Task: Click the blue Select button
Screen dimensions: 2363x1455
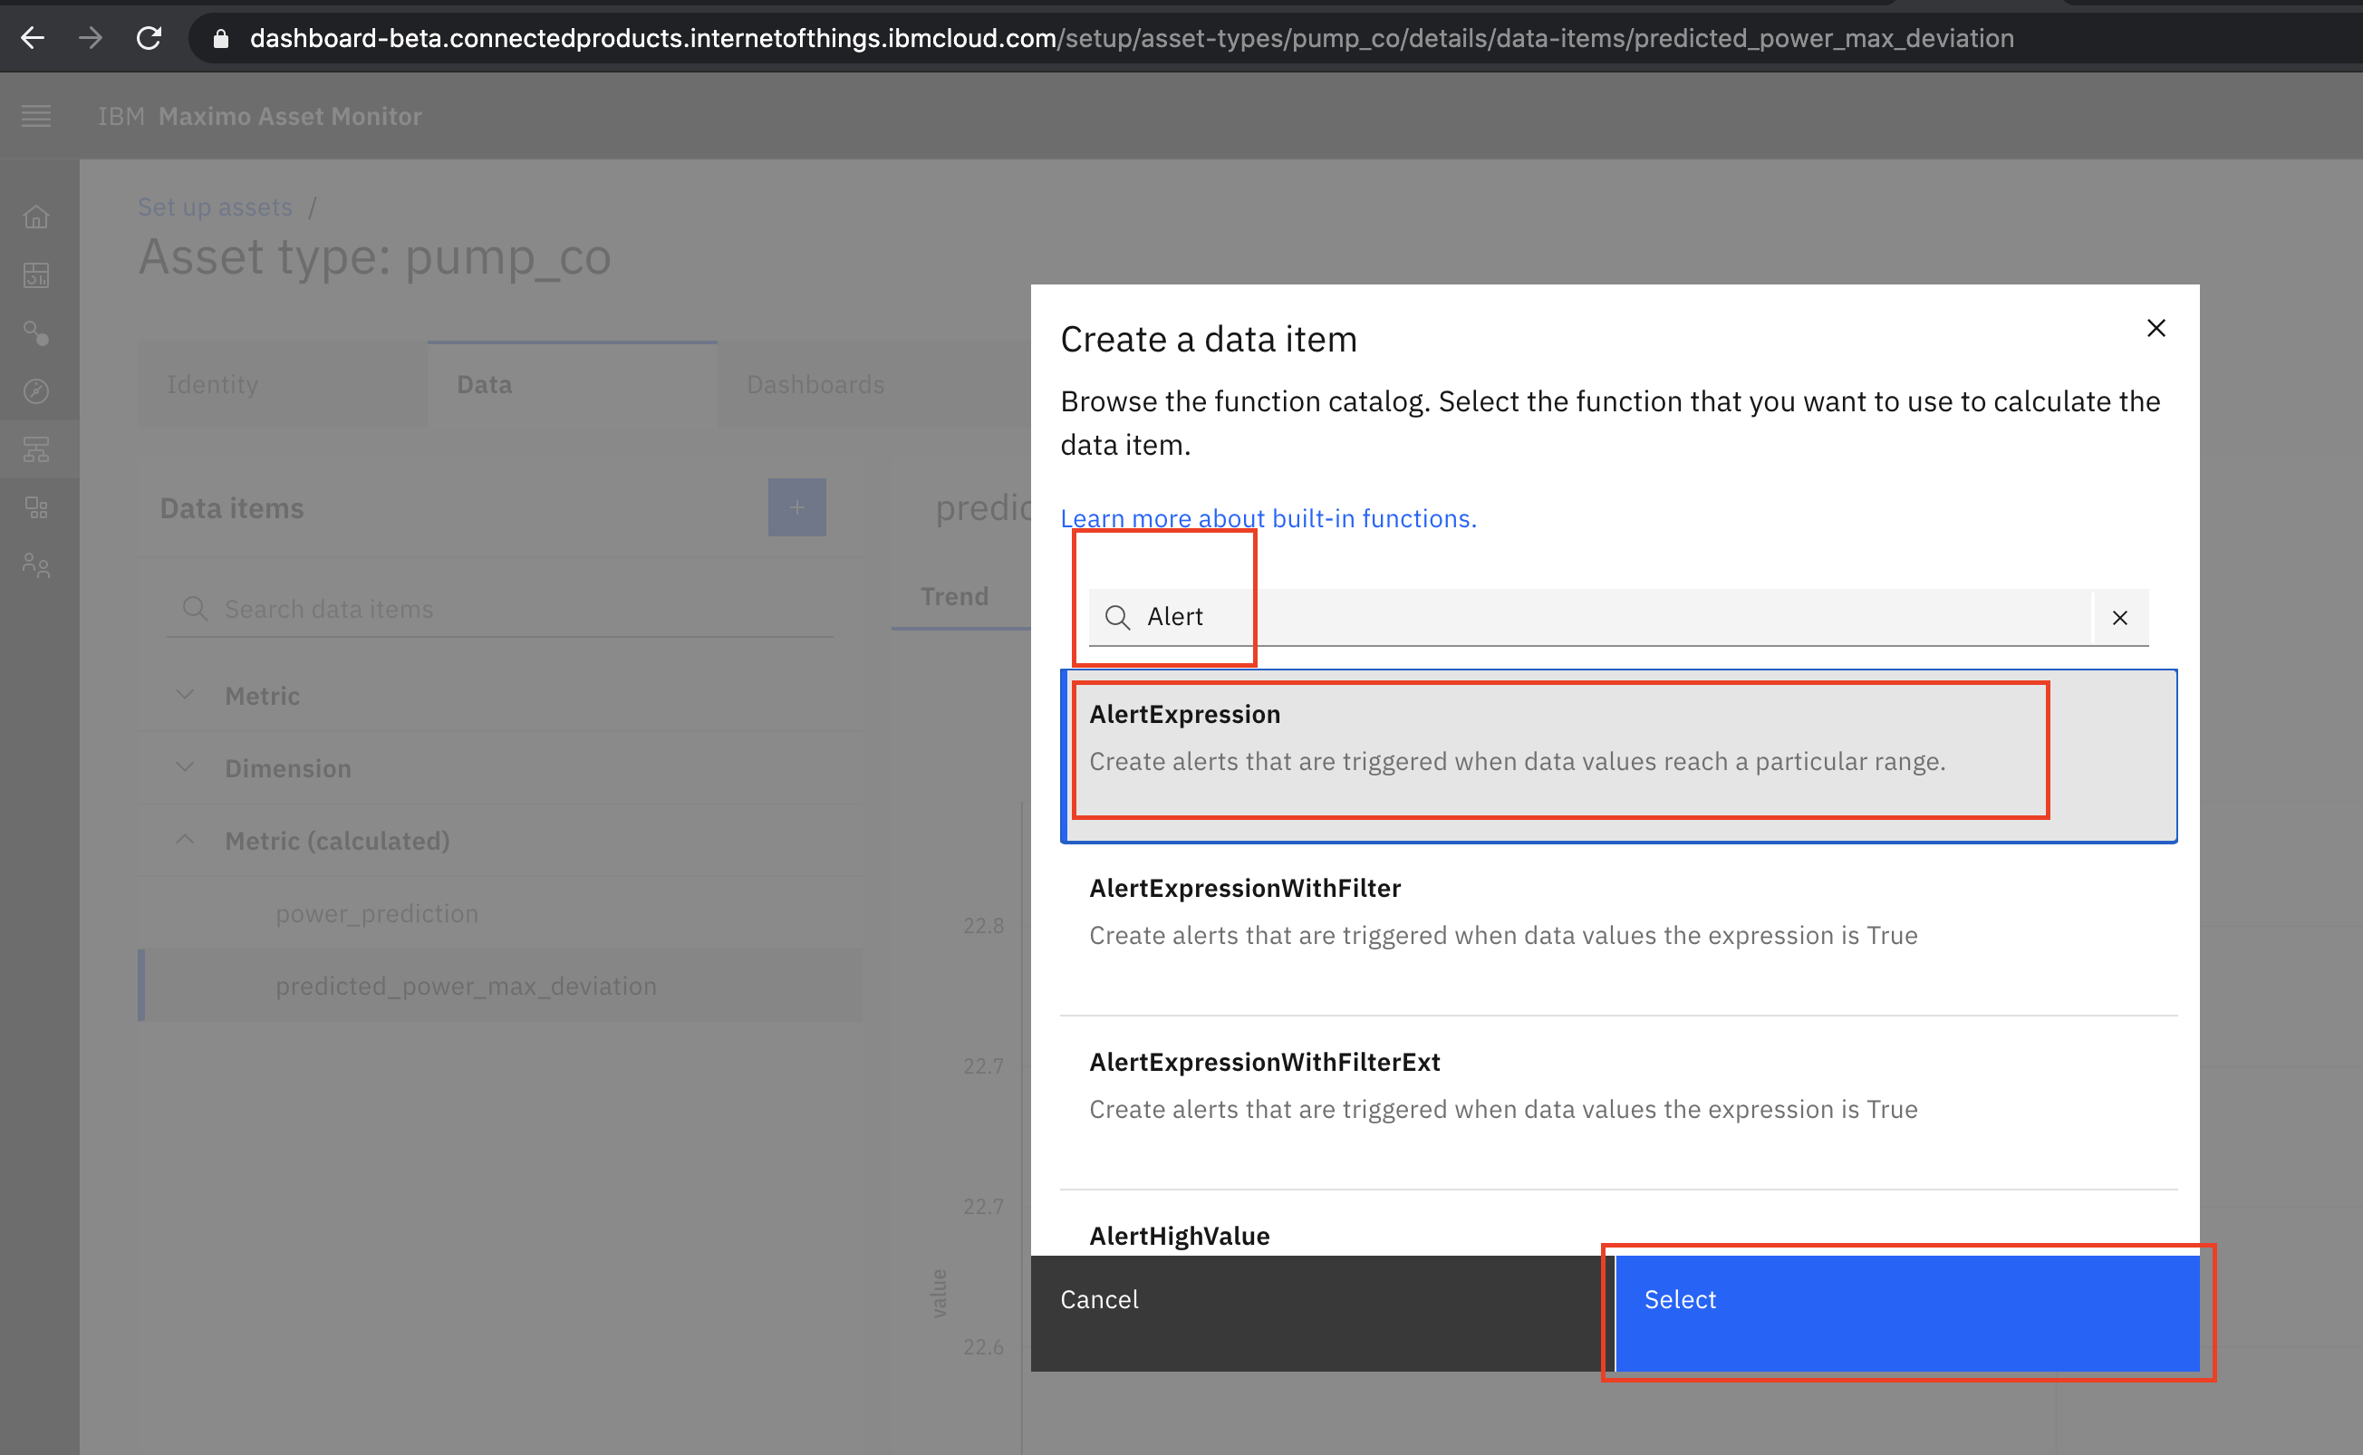Action: (1907, 1314)
